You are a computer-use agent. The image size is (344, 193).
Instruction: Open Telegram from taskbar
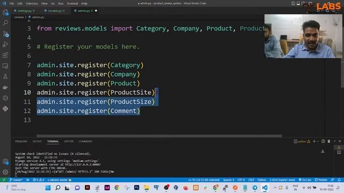[255, 188]
